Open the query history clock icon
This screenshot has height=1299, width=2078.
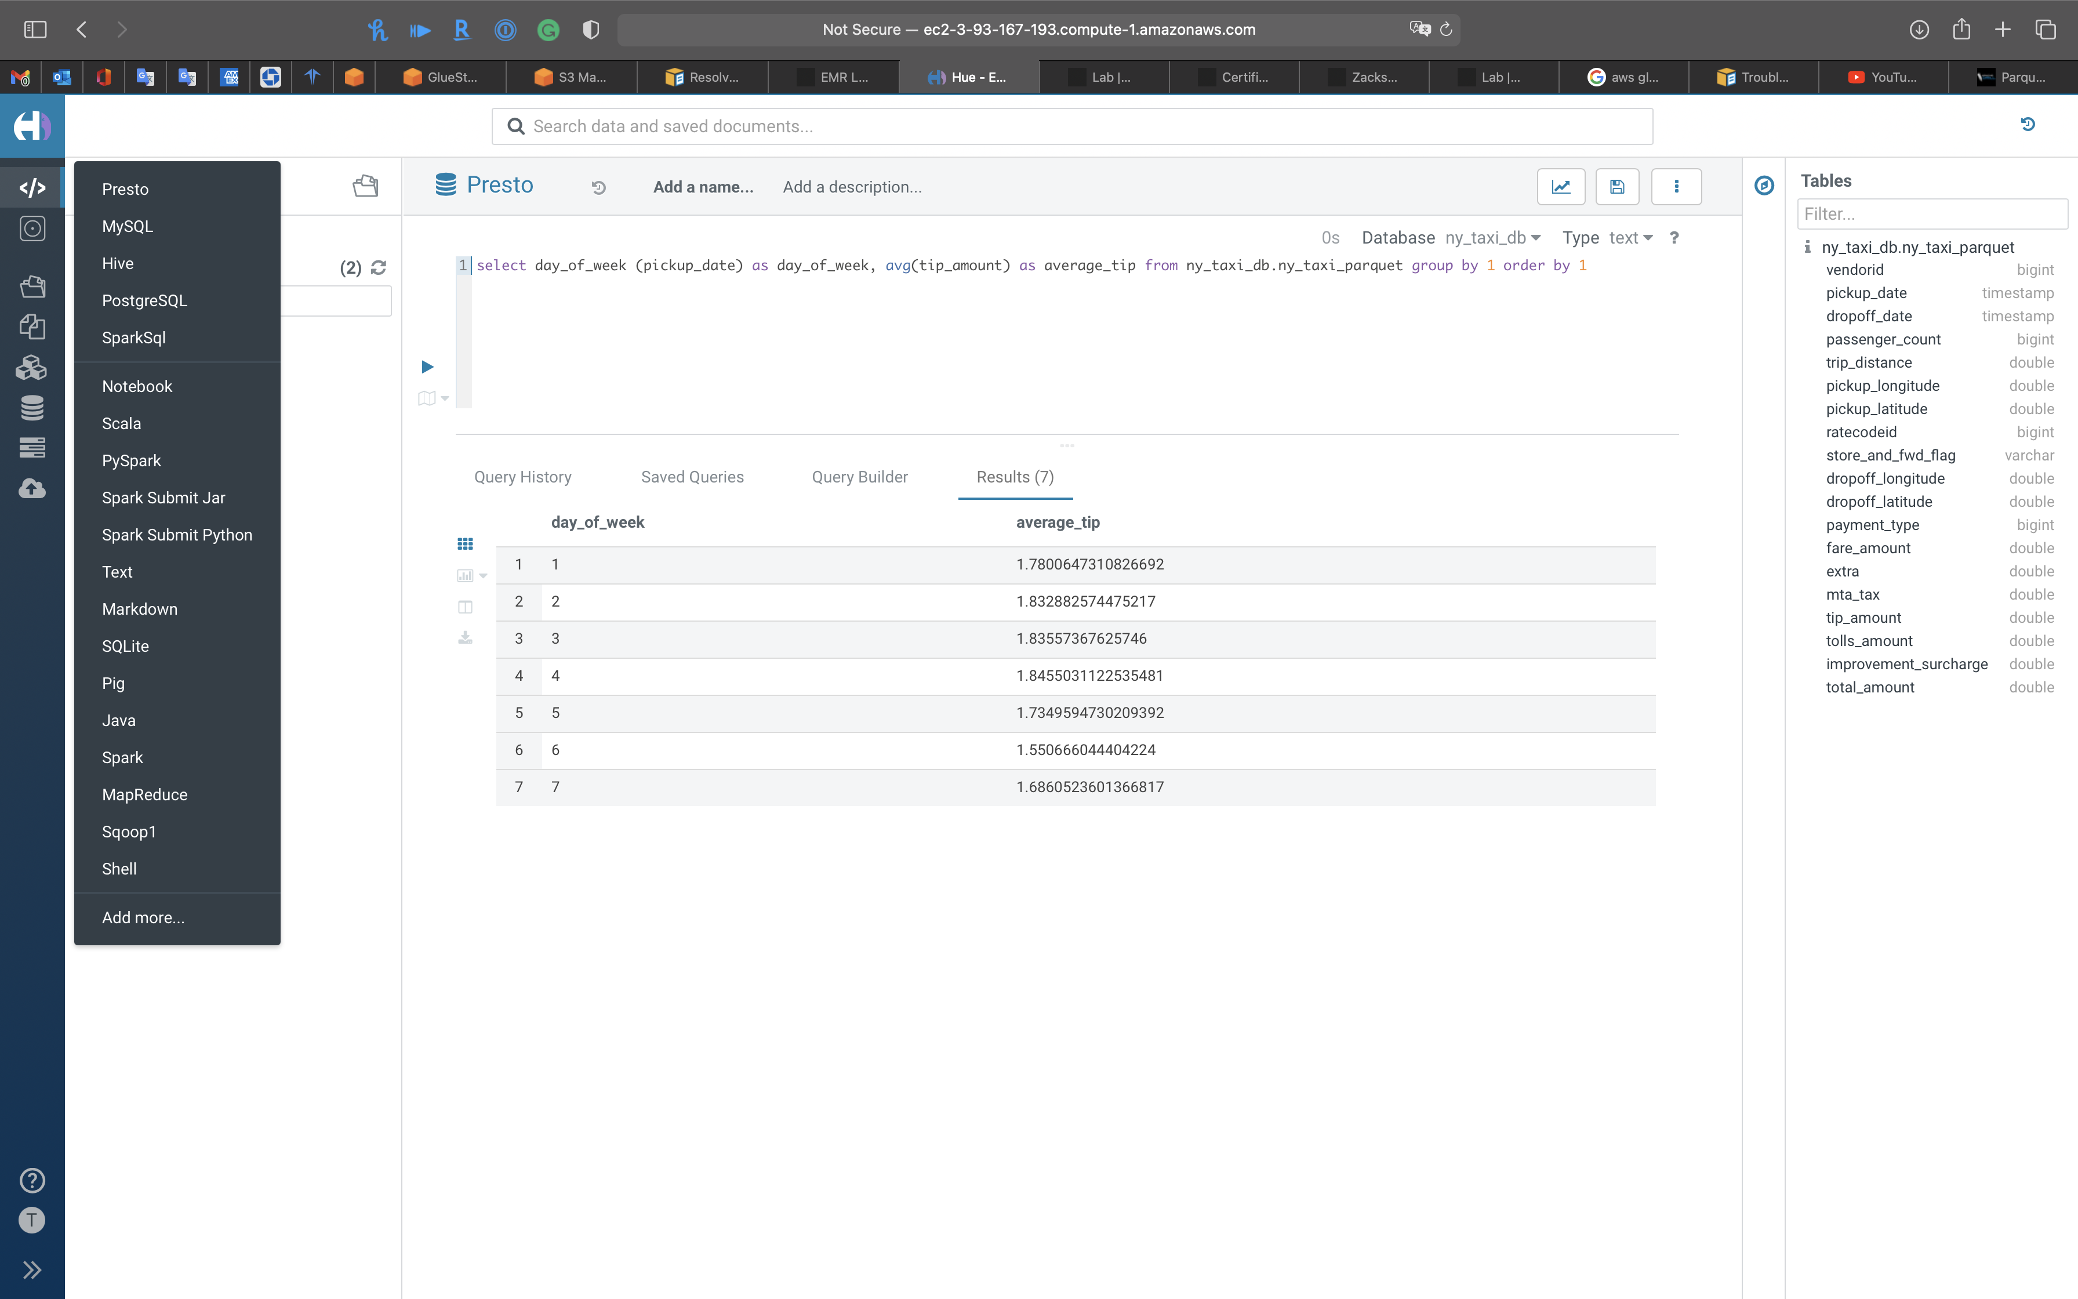pos(598,187)
